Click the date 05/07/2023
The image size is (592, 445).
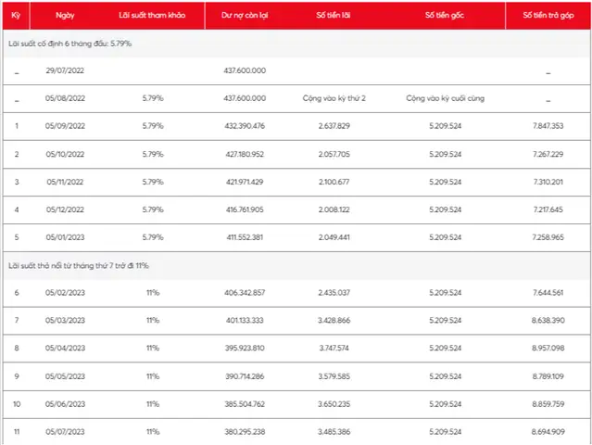(x=65, y=431)
